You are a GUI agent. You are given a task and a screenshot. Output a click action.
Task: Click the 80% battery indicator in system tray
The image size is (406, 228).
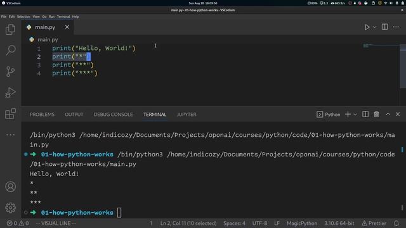tap(313, 3)
